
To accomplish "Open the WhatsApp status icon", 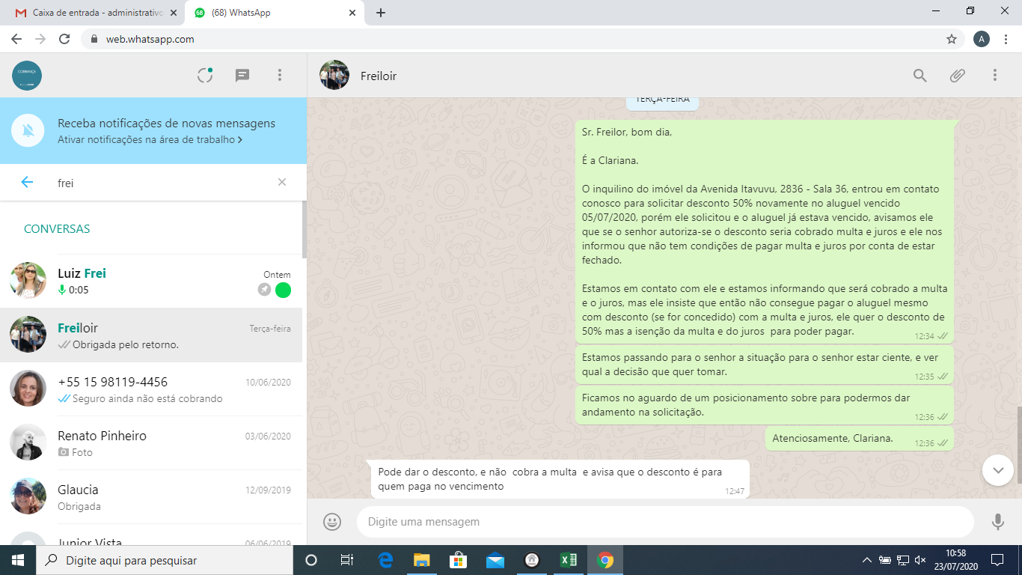I will tap(205, 75).
